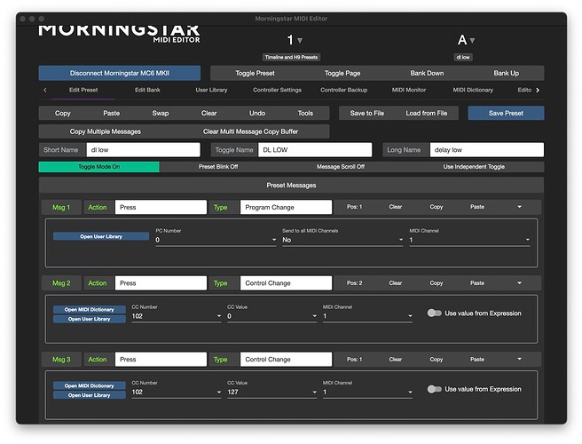The image size is (582, 444).
Task: Switch to the Edit Bank tab
Action: pos(147,90)
